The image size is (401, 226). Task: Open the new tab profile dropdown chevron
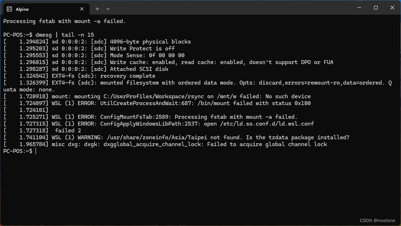coord(108,9)
